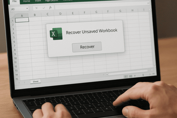177x118 pixels.
Task: Expand the Name Box dropdown arrow
Action: coord(27,9)
